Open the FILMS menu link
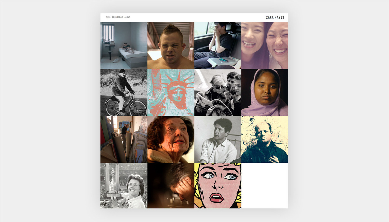Image resolution: width=389 pixels, height=222 pixels. click(108, 17)
